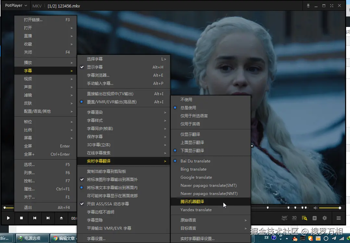This screenshot has width=350, height=243.
Task: Select 覆盖/VMR/EVR输出(高品质) radio option
Action: click(x=124, y=102)
